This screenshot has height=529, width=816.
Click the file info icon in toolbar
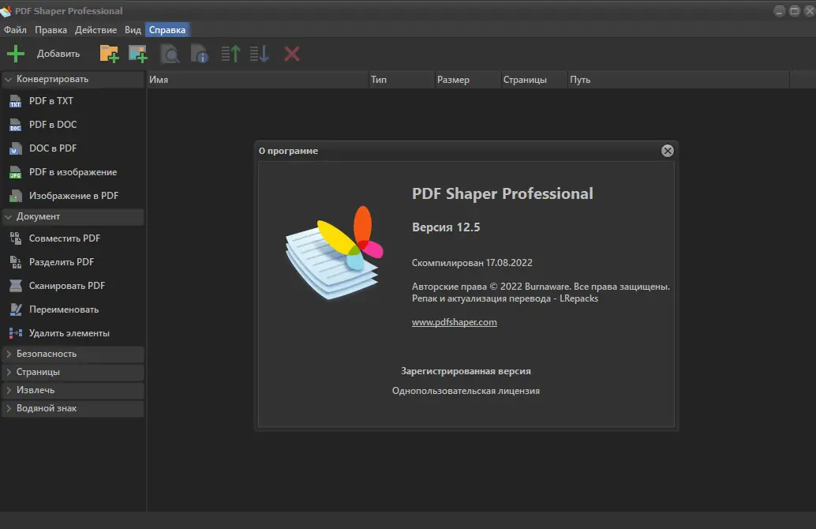200,54
